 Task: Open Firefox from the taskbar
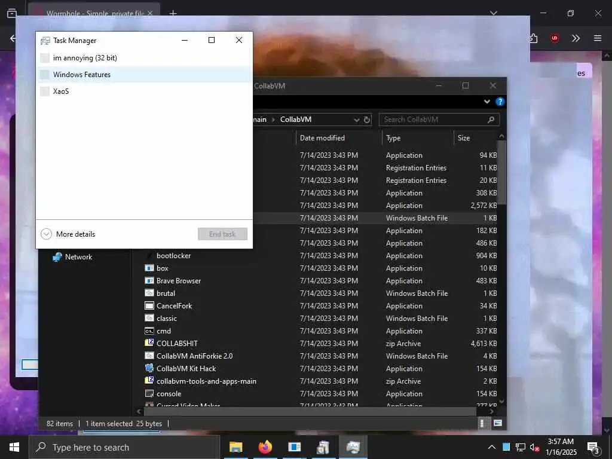(265, 447)
